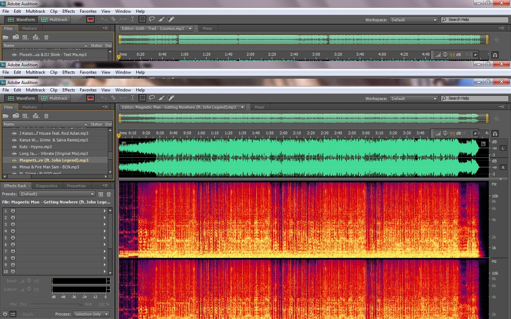
Task: Toggle power state of effect slot 10
Action: (x=13, y=272)
